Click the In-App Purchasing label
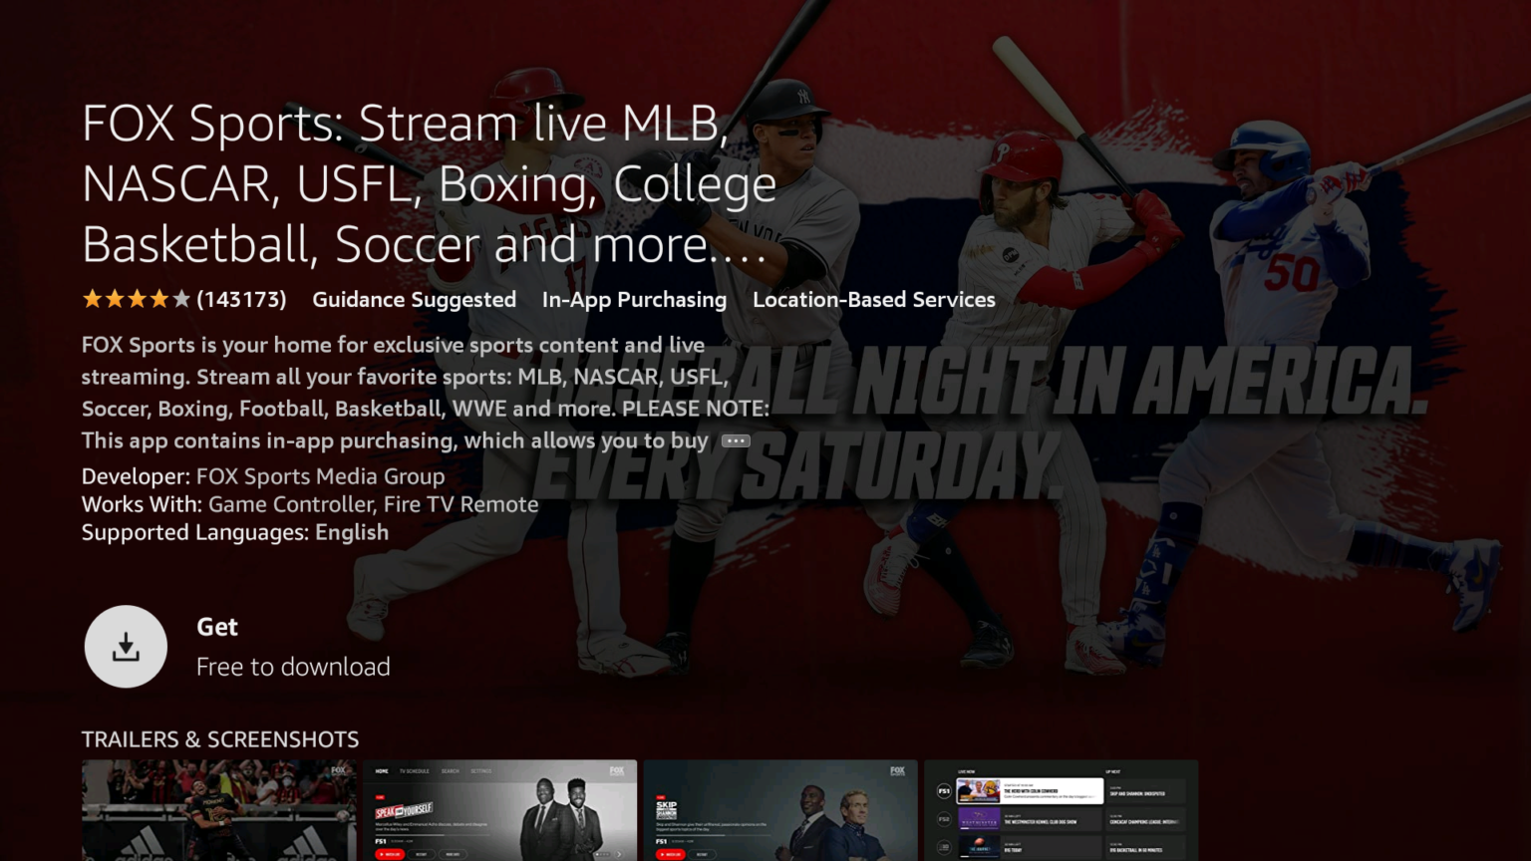Screen dimensions: 1531x861 (634, 299)
